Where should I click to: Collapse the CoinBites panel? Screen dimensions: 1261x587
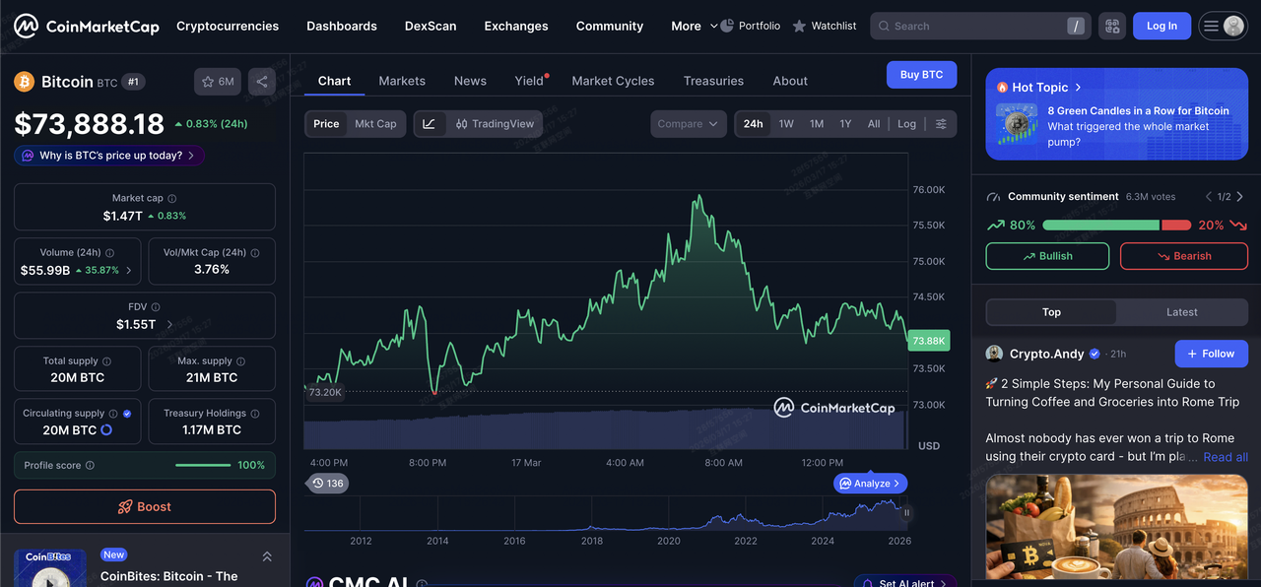tap(266, 557)
